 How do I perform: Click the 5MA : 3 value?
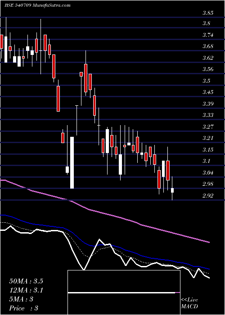[x=21, y=299]
